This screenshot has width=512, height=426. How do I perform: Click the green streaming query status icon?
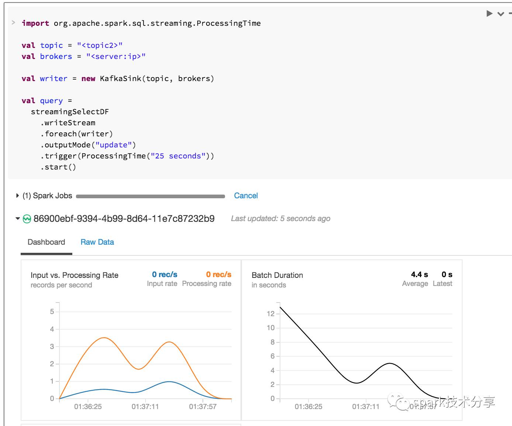27,219
